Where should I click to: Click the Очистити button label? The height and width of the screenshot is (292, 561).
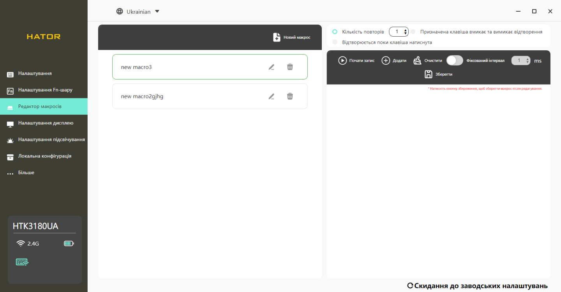[433, 61]
